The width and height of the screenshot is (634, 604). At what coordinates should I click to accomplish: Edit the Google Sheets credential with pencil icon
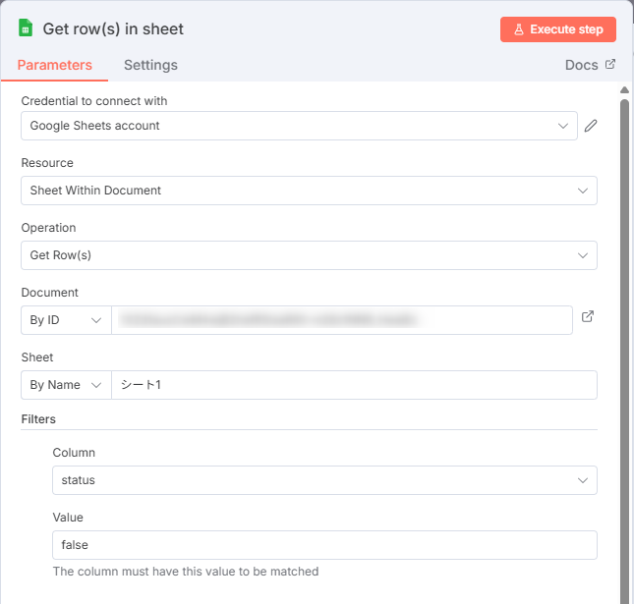click(x=591, y=126)
